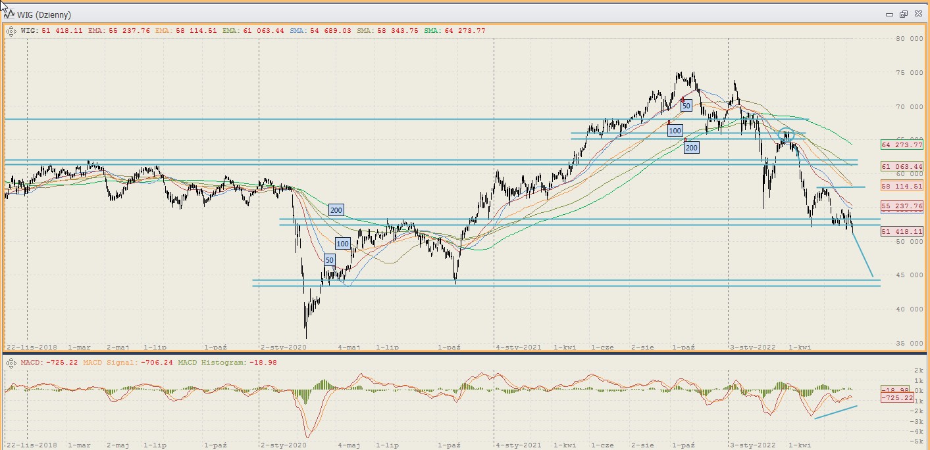Click the rising blue trendline in MACD pane
The height and width of the screenshot is (450, 930).
coord(836,412)
